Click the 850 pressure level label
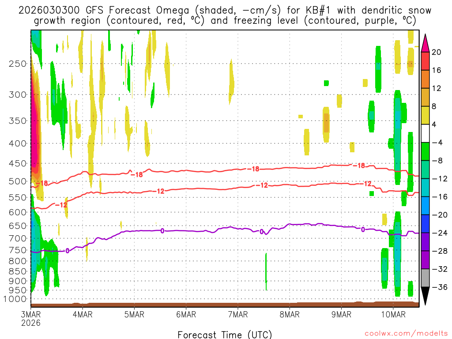Viewport: 452px width, 339px height. pyautogui.click(x=18, y=271)
